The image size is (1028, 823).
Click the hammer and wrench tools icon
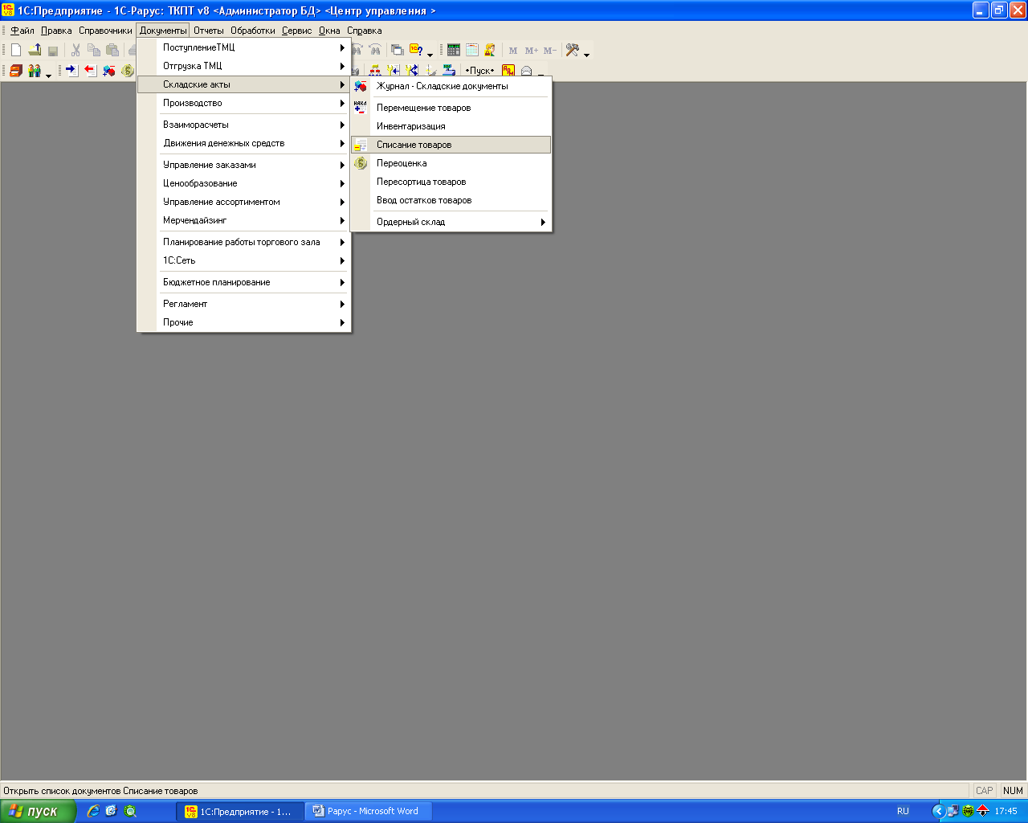pyautogui.click(x=573, y=50)
